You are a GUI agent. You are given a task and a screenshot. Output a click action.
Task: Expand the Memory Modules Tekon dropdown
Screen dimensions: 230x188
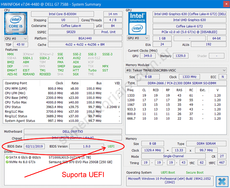[x=176, y=70]
